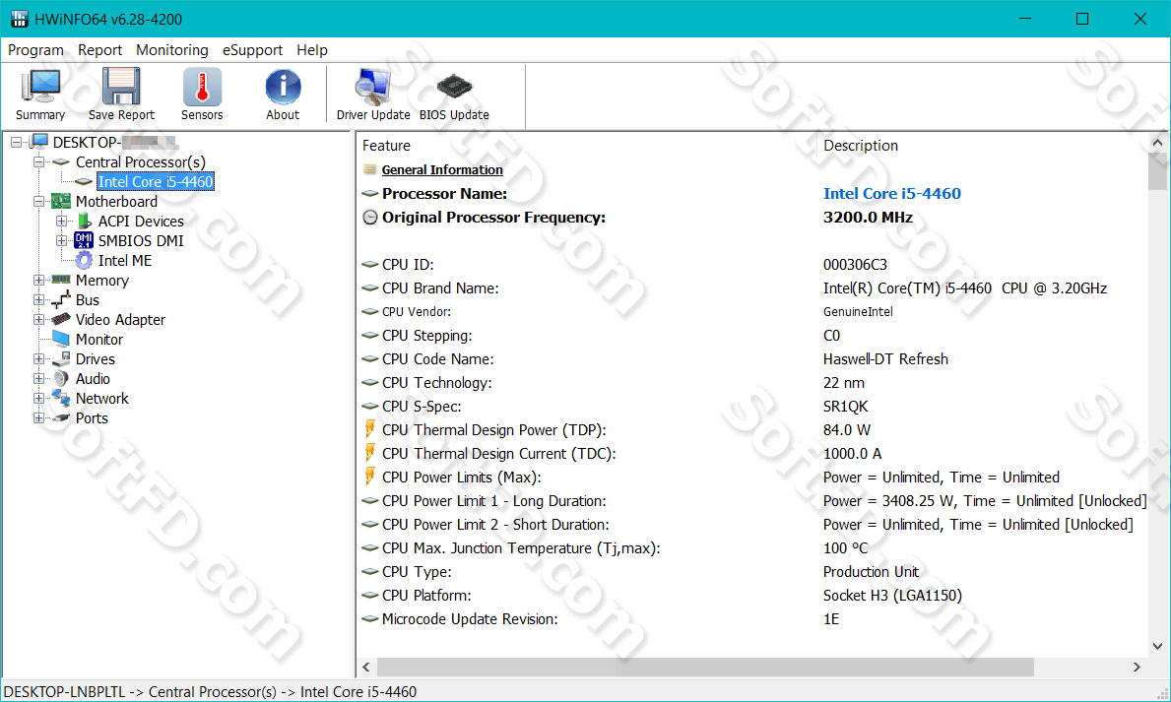Click the Ports connector icon
The image size is (1171, 702).
point(61,418)
